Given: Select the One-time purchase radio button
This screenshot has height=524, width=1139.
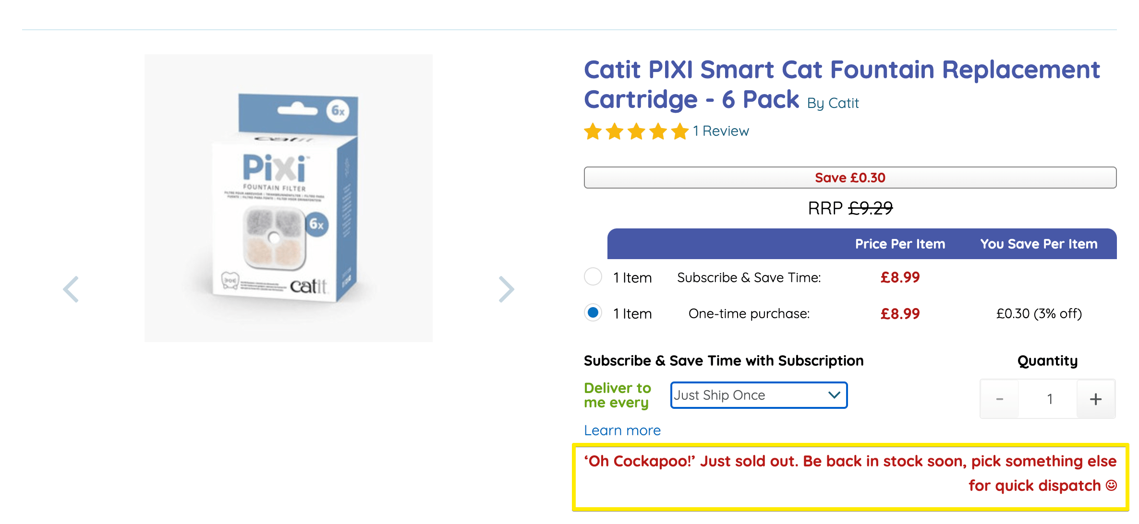Looking at the screenshot, I should coord(593,313).
